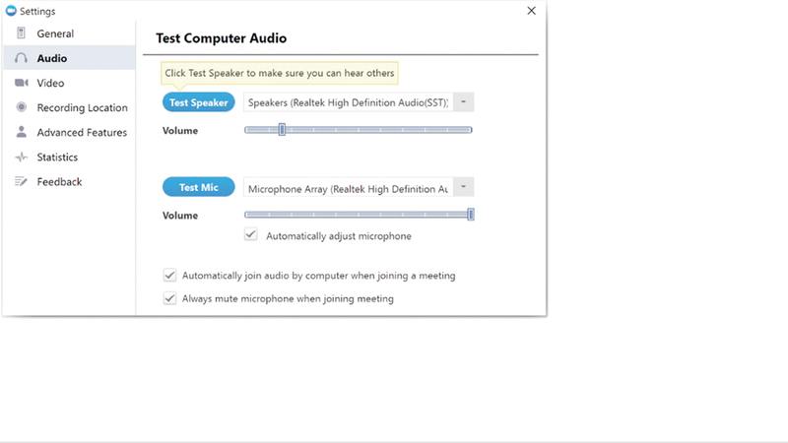Switch to the Statistics section

point(57,157)
